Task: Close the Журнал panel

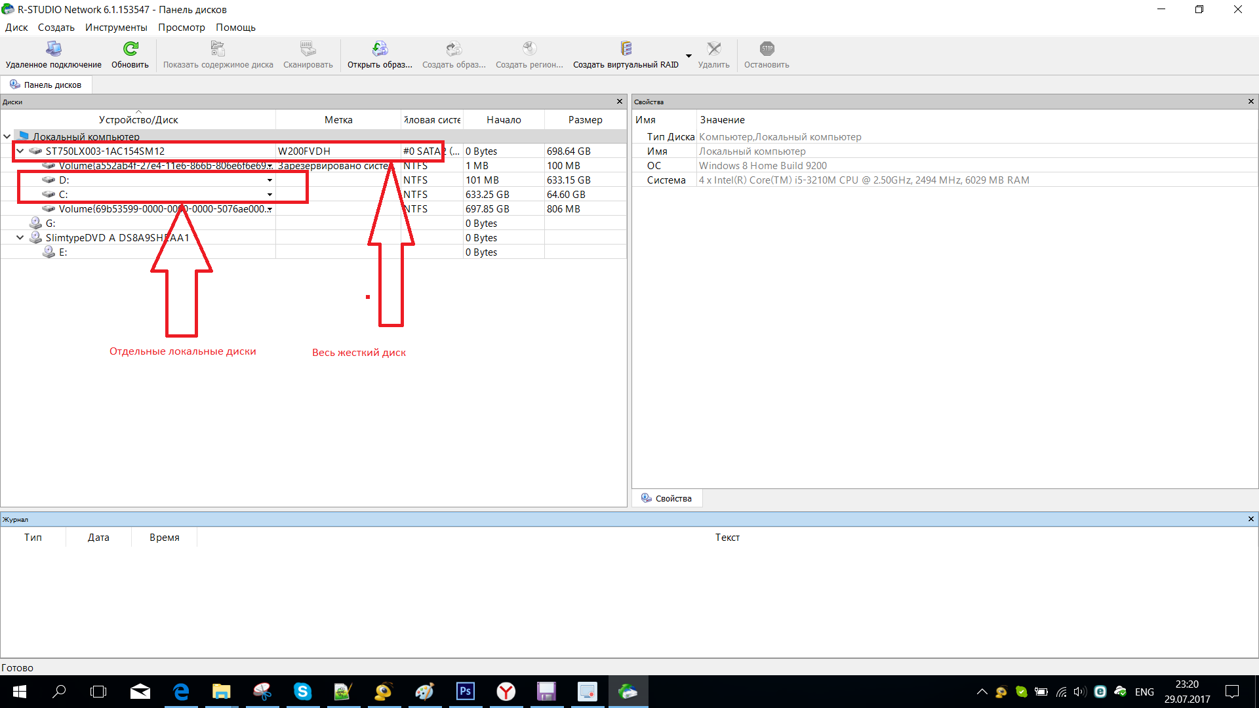Action: [x=1251, y=519]
